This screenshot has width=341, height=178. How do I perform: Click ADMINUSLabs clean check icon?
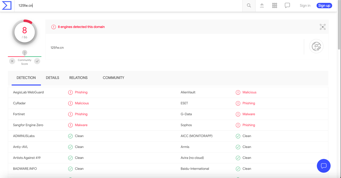point(70,136)
